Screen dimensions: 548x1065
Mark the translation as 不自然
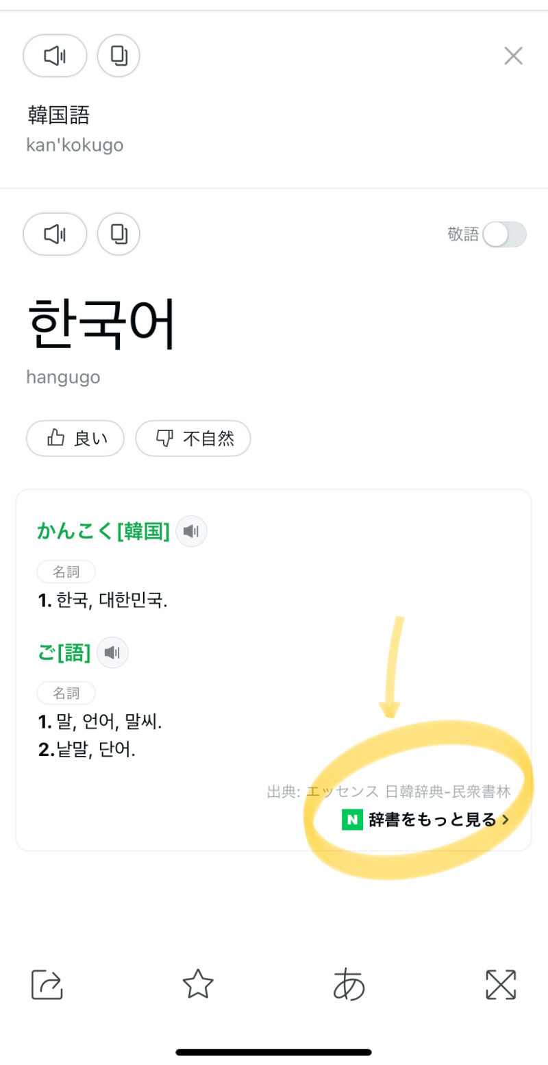pyautogui.click(x=193, y=439)
